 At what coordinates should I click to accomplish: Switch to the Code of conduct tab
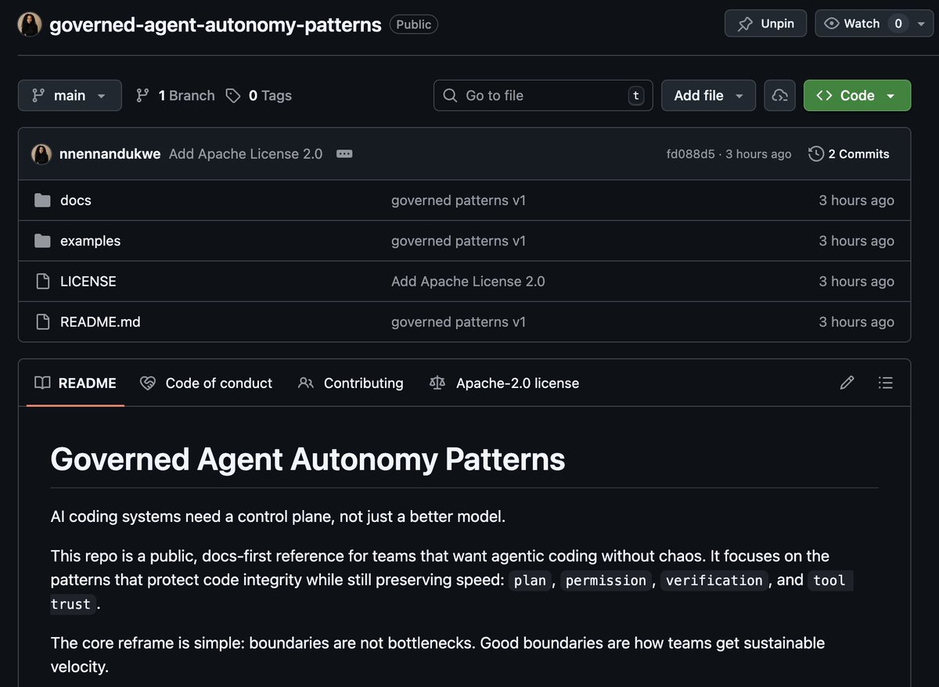click(207, 383)
